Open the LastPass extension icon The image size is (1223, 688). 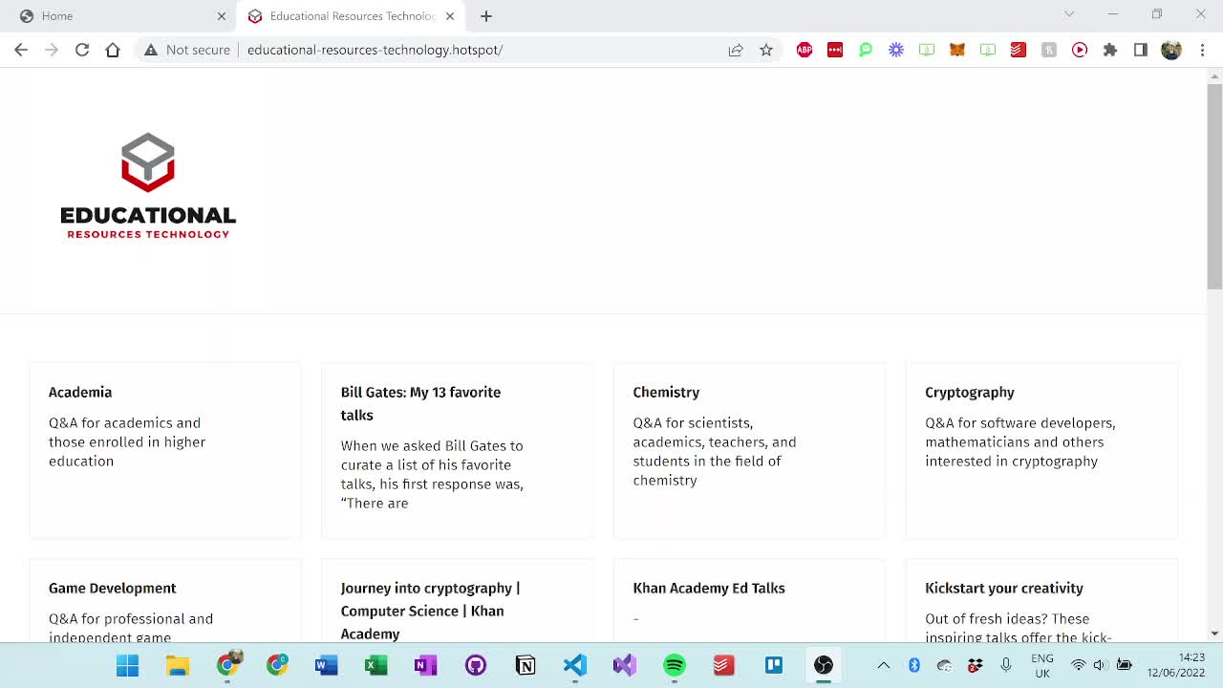835,50
